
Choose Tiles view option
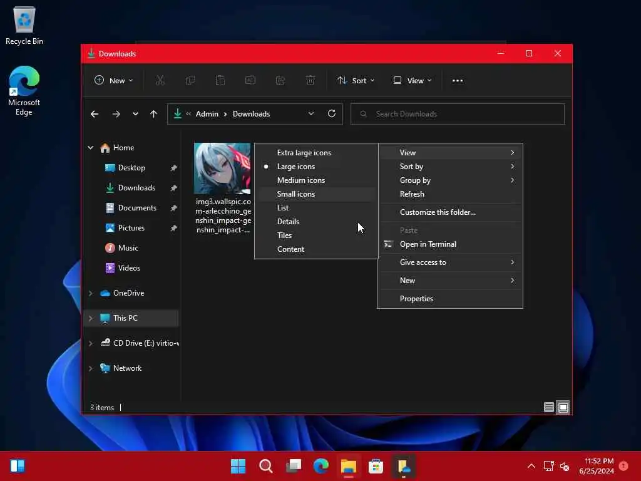316,235
